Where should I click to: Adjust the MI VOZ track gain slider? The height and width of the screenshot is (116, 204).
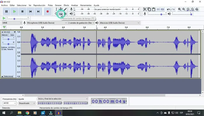coord(8,39)
